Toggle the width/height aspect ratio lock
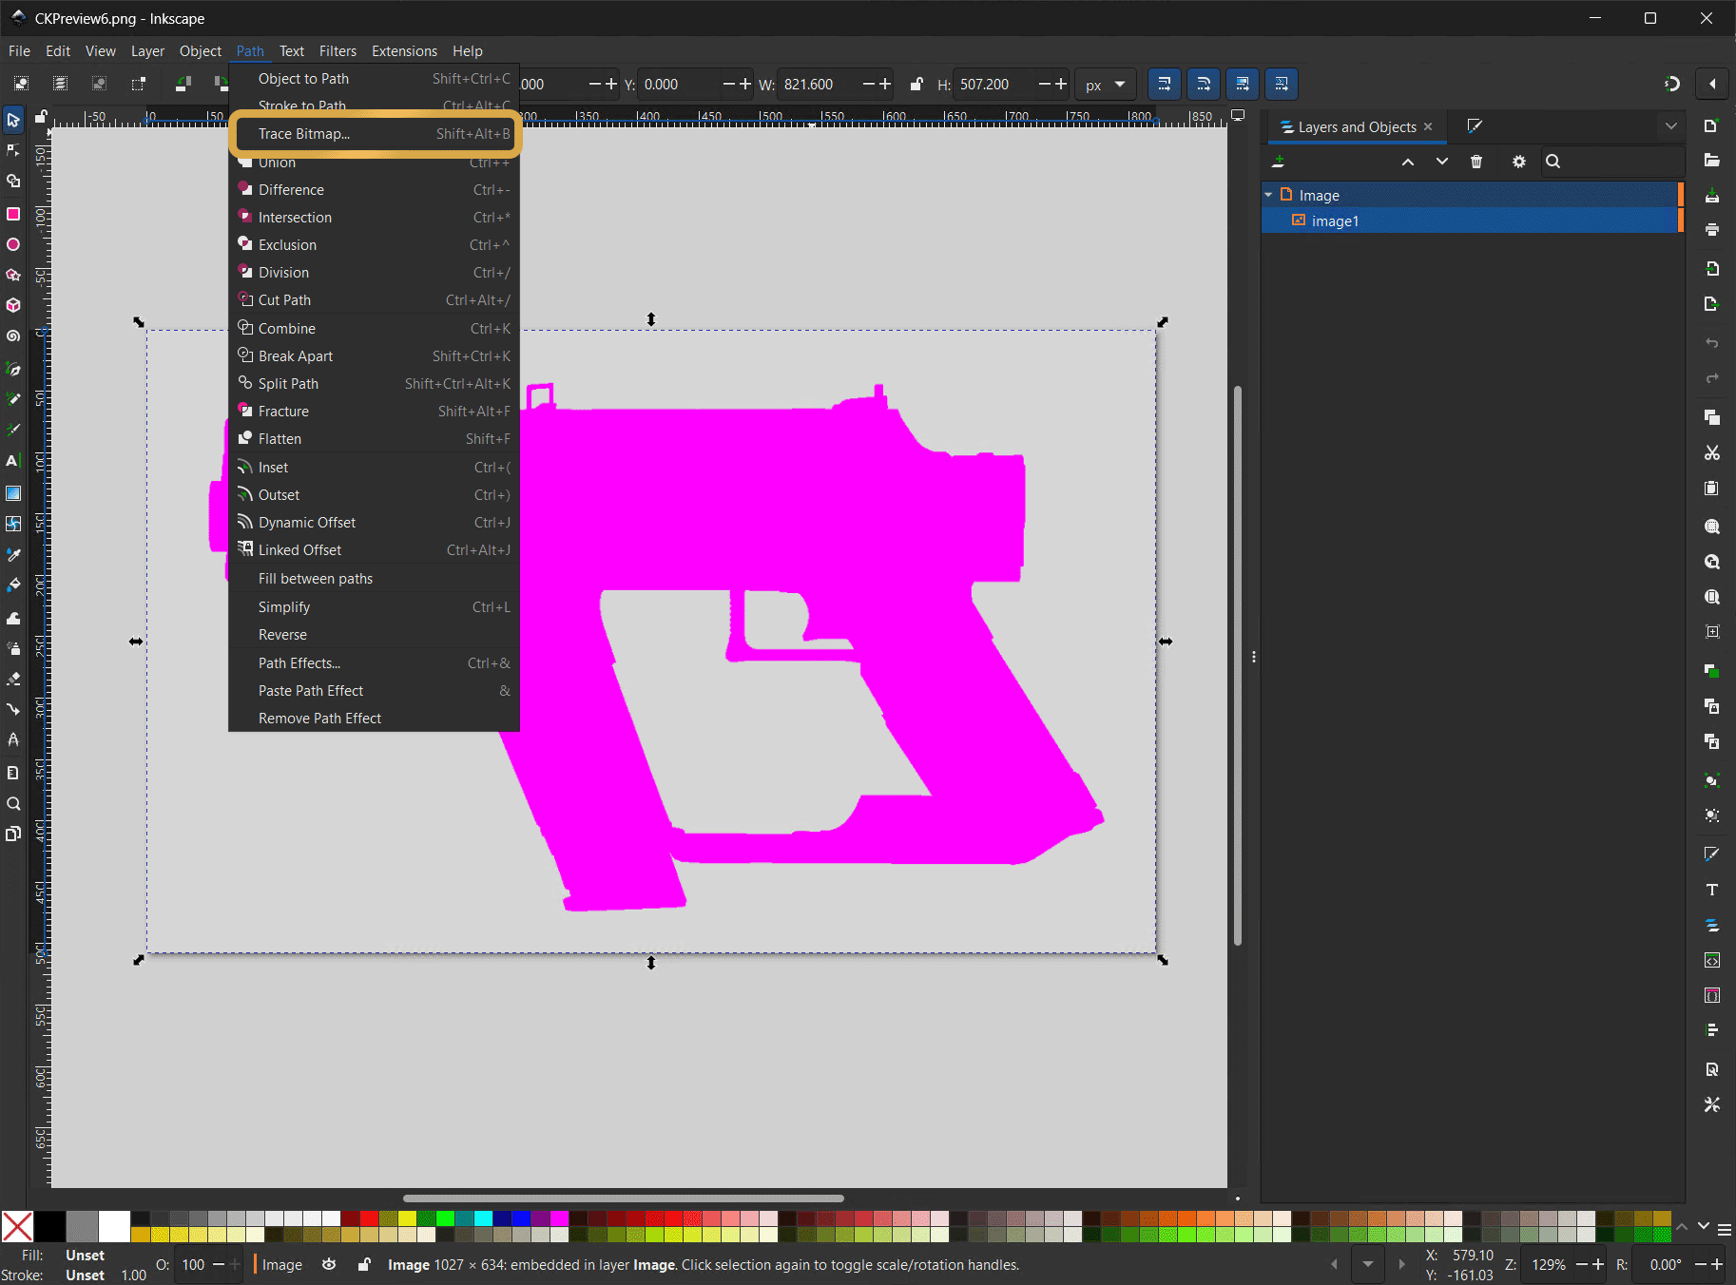The height and width of the screenshot is (1285, 1736). pos(916,84)
